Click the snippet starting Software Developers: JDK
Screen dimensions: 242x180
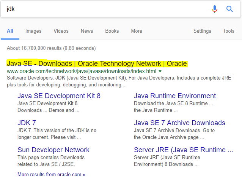click(x=119, y=81)
